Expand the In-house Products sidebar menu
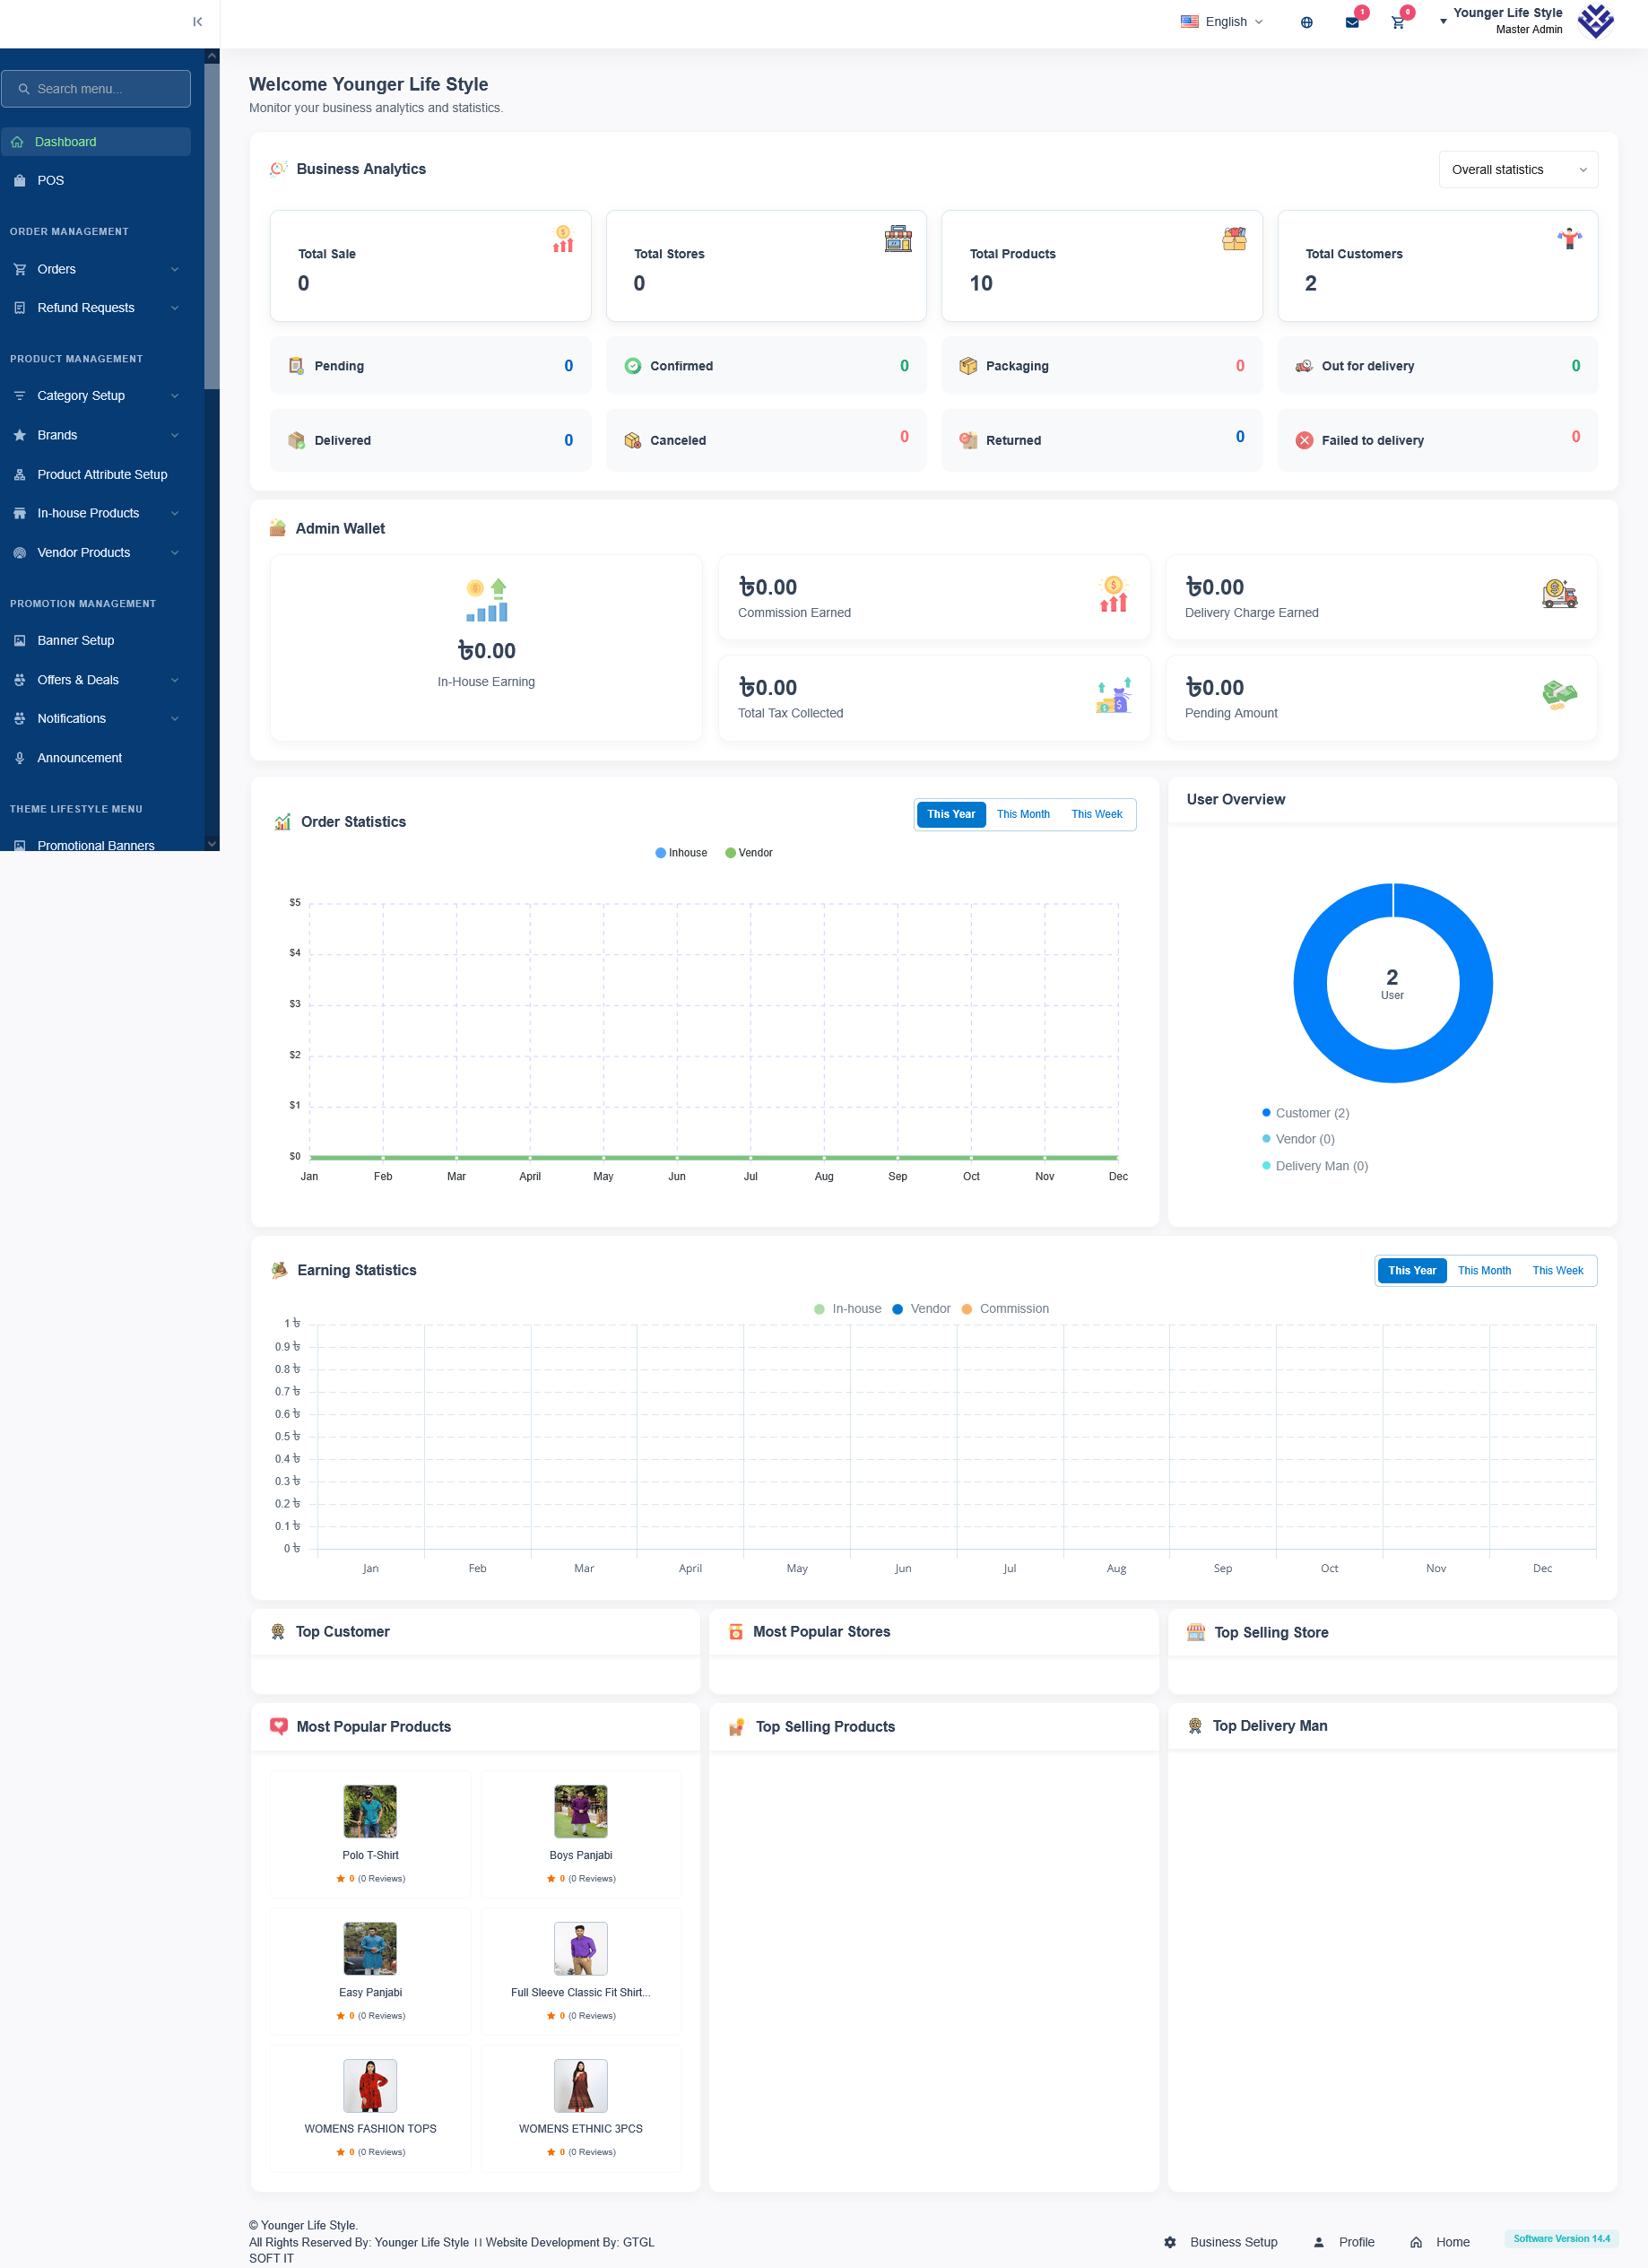The height and width of the screenshot is (2268, 1648). [96, 513]
